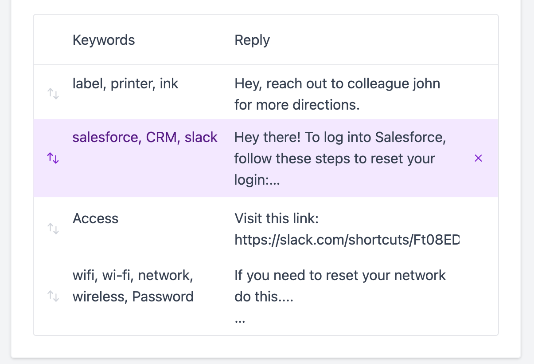Click 'wireless, Password' keyword line
The height and width of the screenshot is (364, 534).
point(133,297)
